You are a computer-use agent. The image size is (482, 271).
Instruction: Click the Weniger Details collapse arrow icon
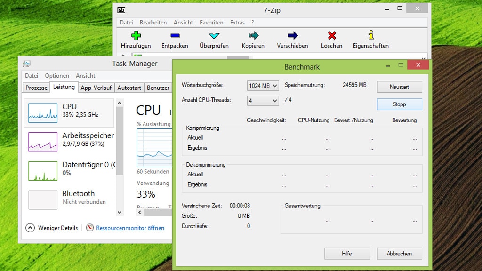pyautogui.click(x=30, y=228)
